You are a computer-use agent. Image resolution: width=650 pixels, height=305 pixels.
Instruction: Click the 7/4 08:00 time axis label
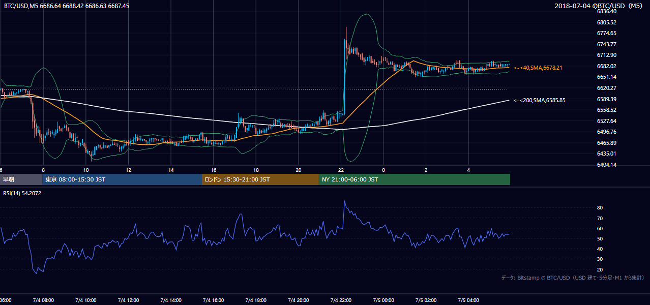coord(43,300)
